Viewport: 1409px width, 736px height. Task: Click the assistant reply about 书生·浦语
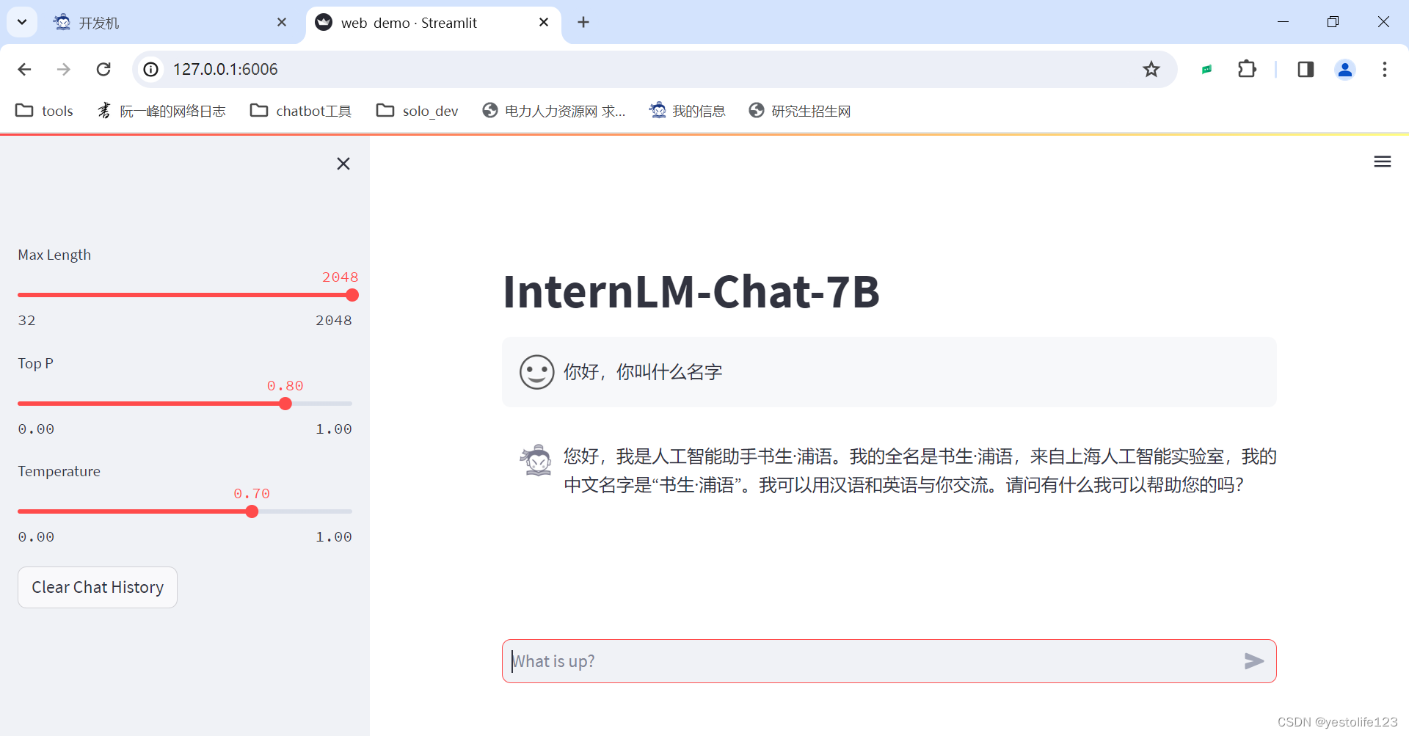click(920, 470)
